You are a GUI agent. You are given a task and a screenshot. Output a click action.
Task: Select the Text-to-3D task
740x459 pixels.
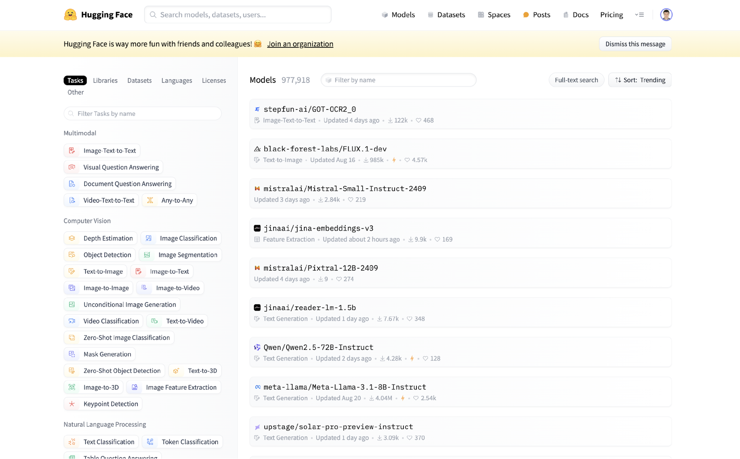pos(195,371)
